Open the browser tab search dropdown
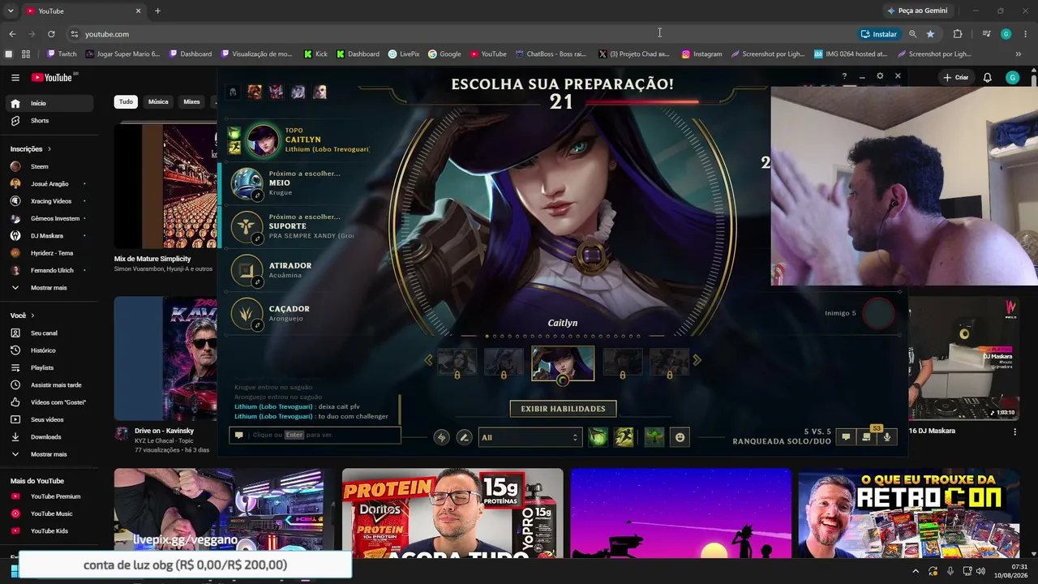The image size is (1038, 584). tap(11, 11)
